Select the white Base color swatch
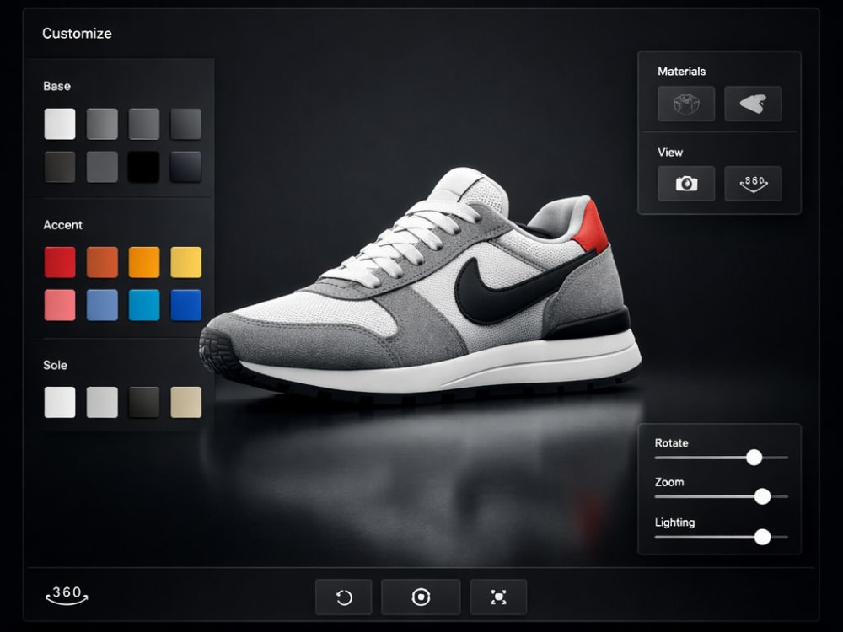Image resolution: width=843 pixels, height=632 pixels. (60, 124)
